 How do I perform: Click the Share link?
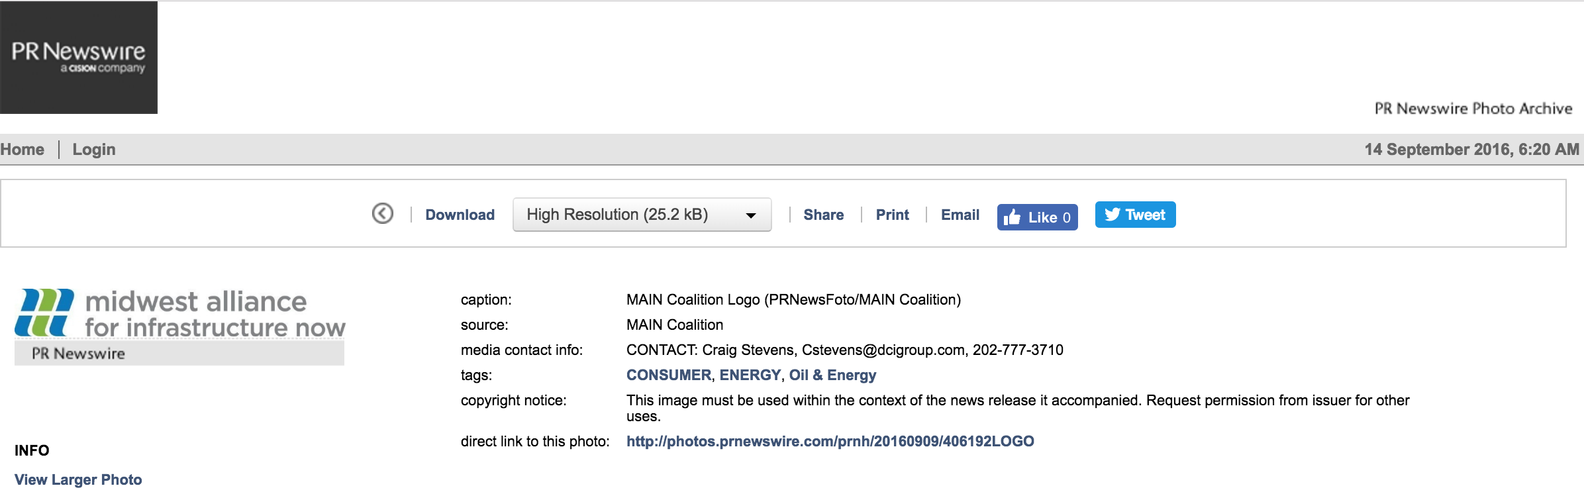pos(823,215)
